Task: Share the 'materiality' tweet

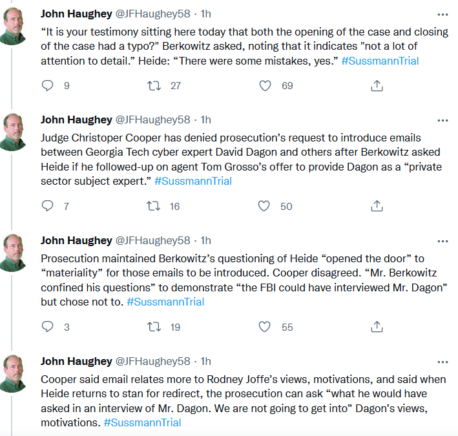Action: click(x=377, y=327)
